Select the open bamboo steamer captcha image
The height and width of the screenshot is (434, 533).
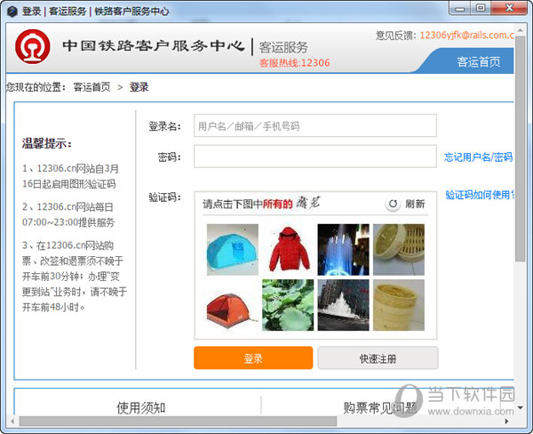pos(399,250)
